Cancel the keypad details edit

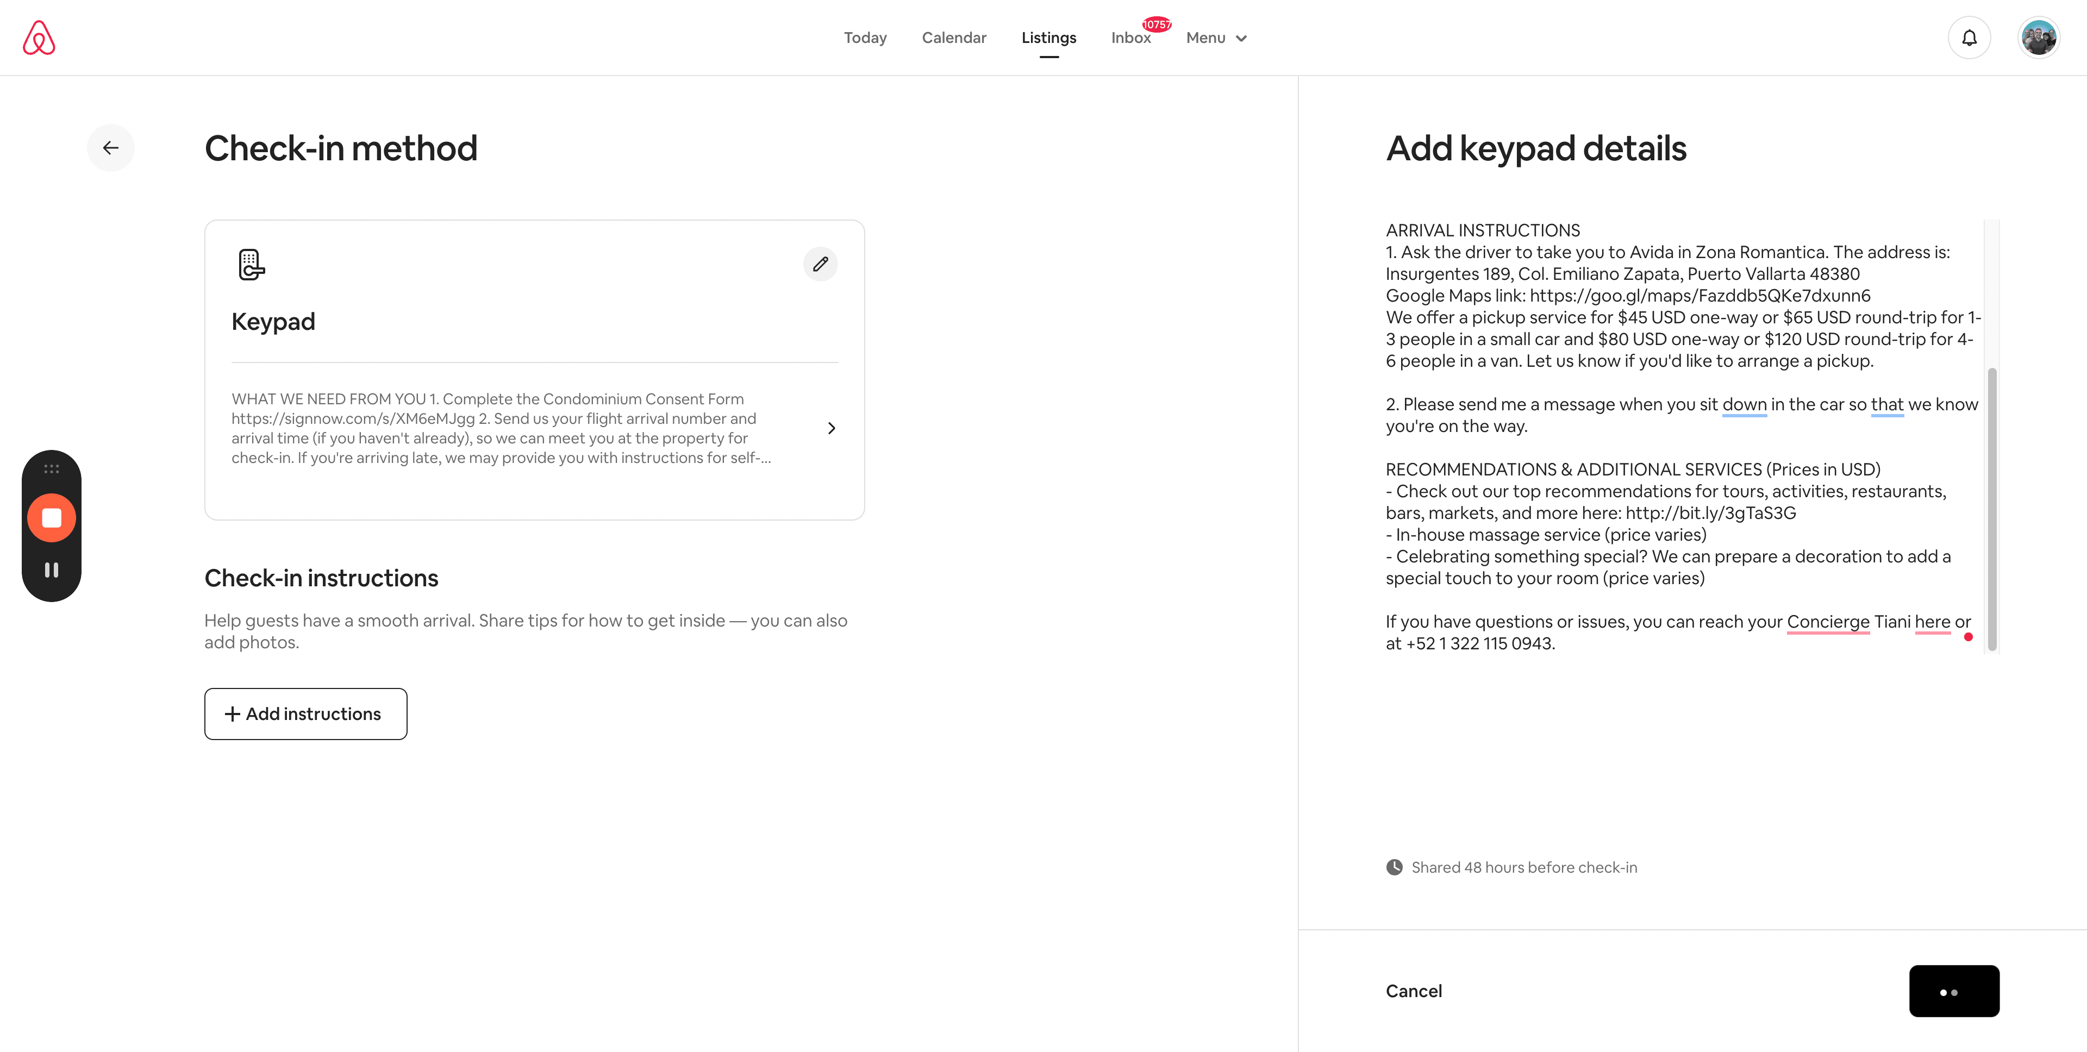1414,991
